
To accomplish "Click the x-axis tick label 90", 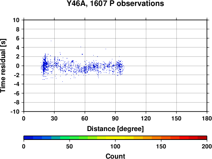I will click(x=115, y=118).
